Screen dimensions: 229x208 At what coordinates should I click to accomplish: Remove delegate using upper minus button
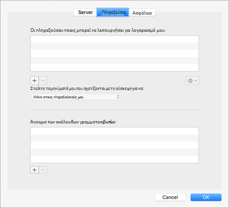(43, 81)
